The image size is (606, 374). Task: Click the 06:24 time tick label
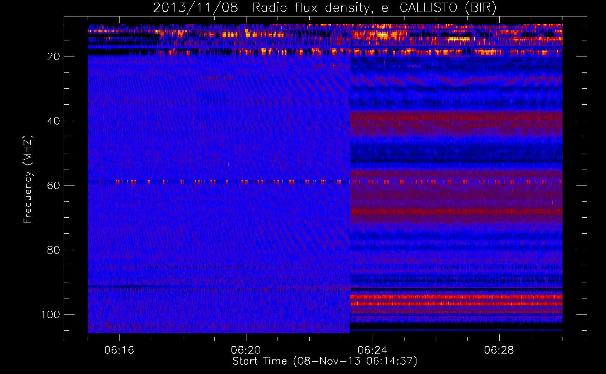point(372,350)
